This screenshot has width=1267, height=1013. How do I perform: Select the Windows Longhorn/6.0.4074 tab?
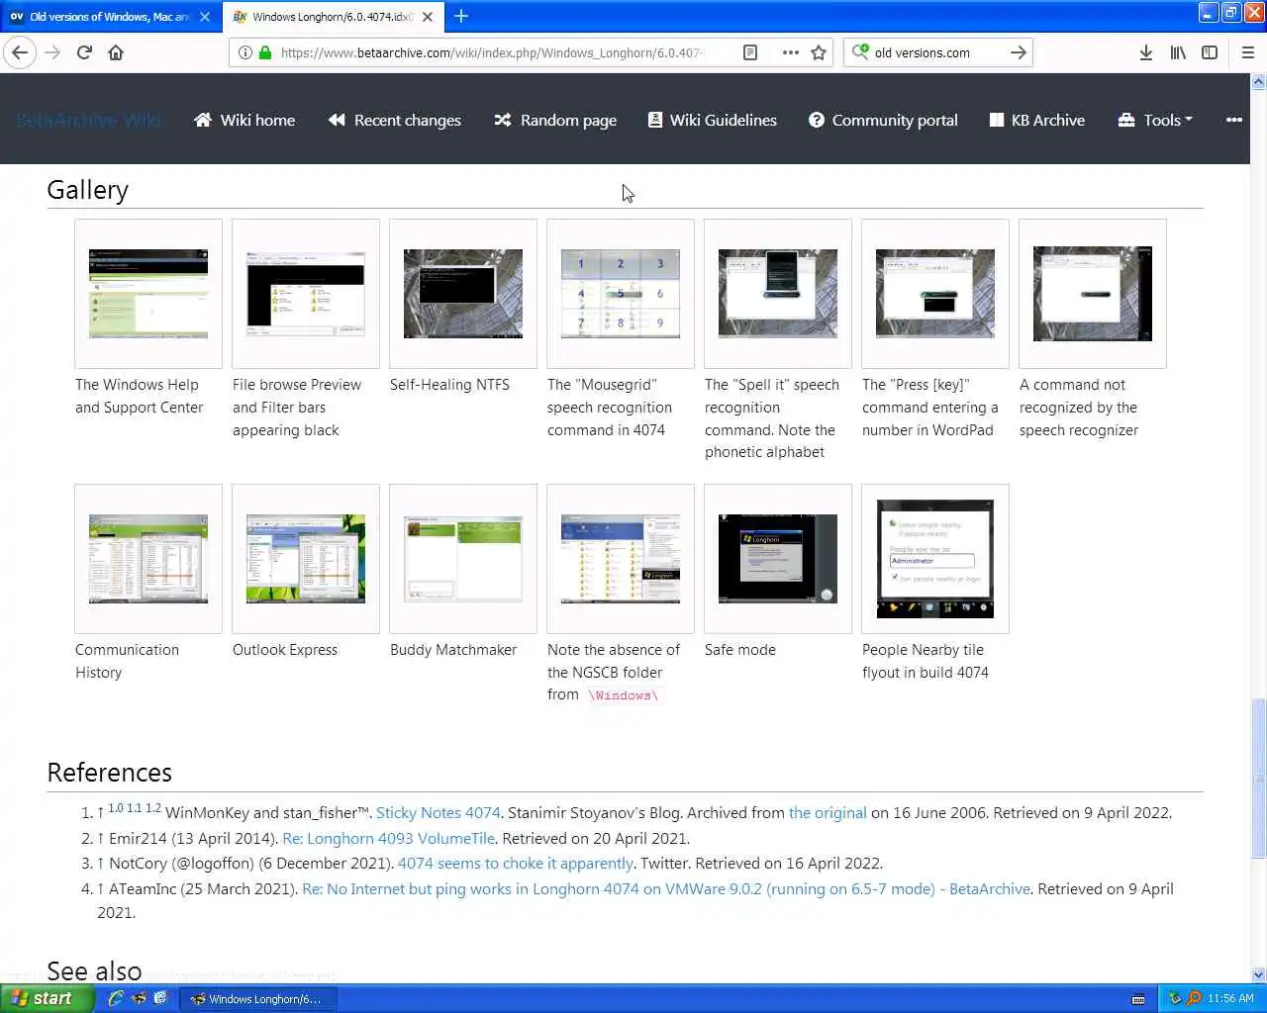(x=333, y=17)
